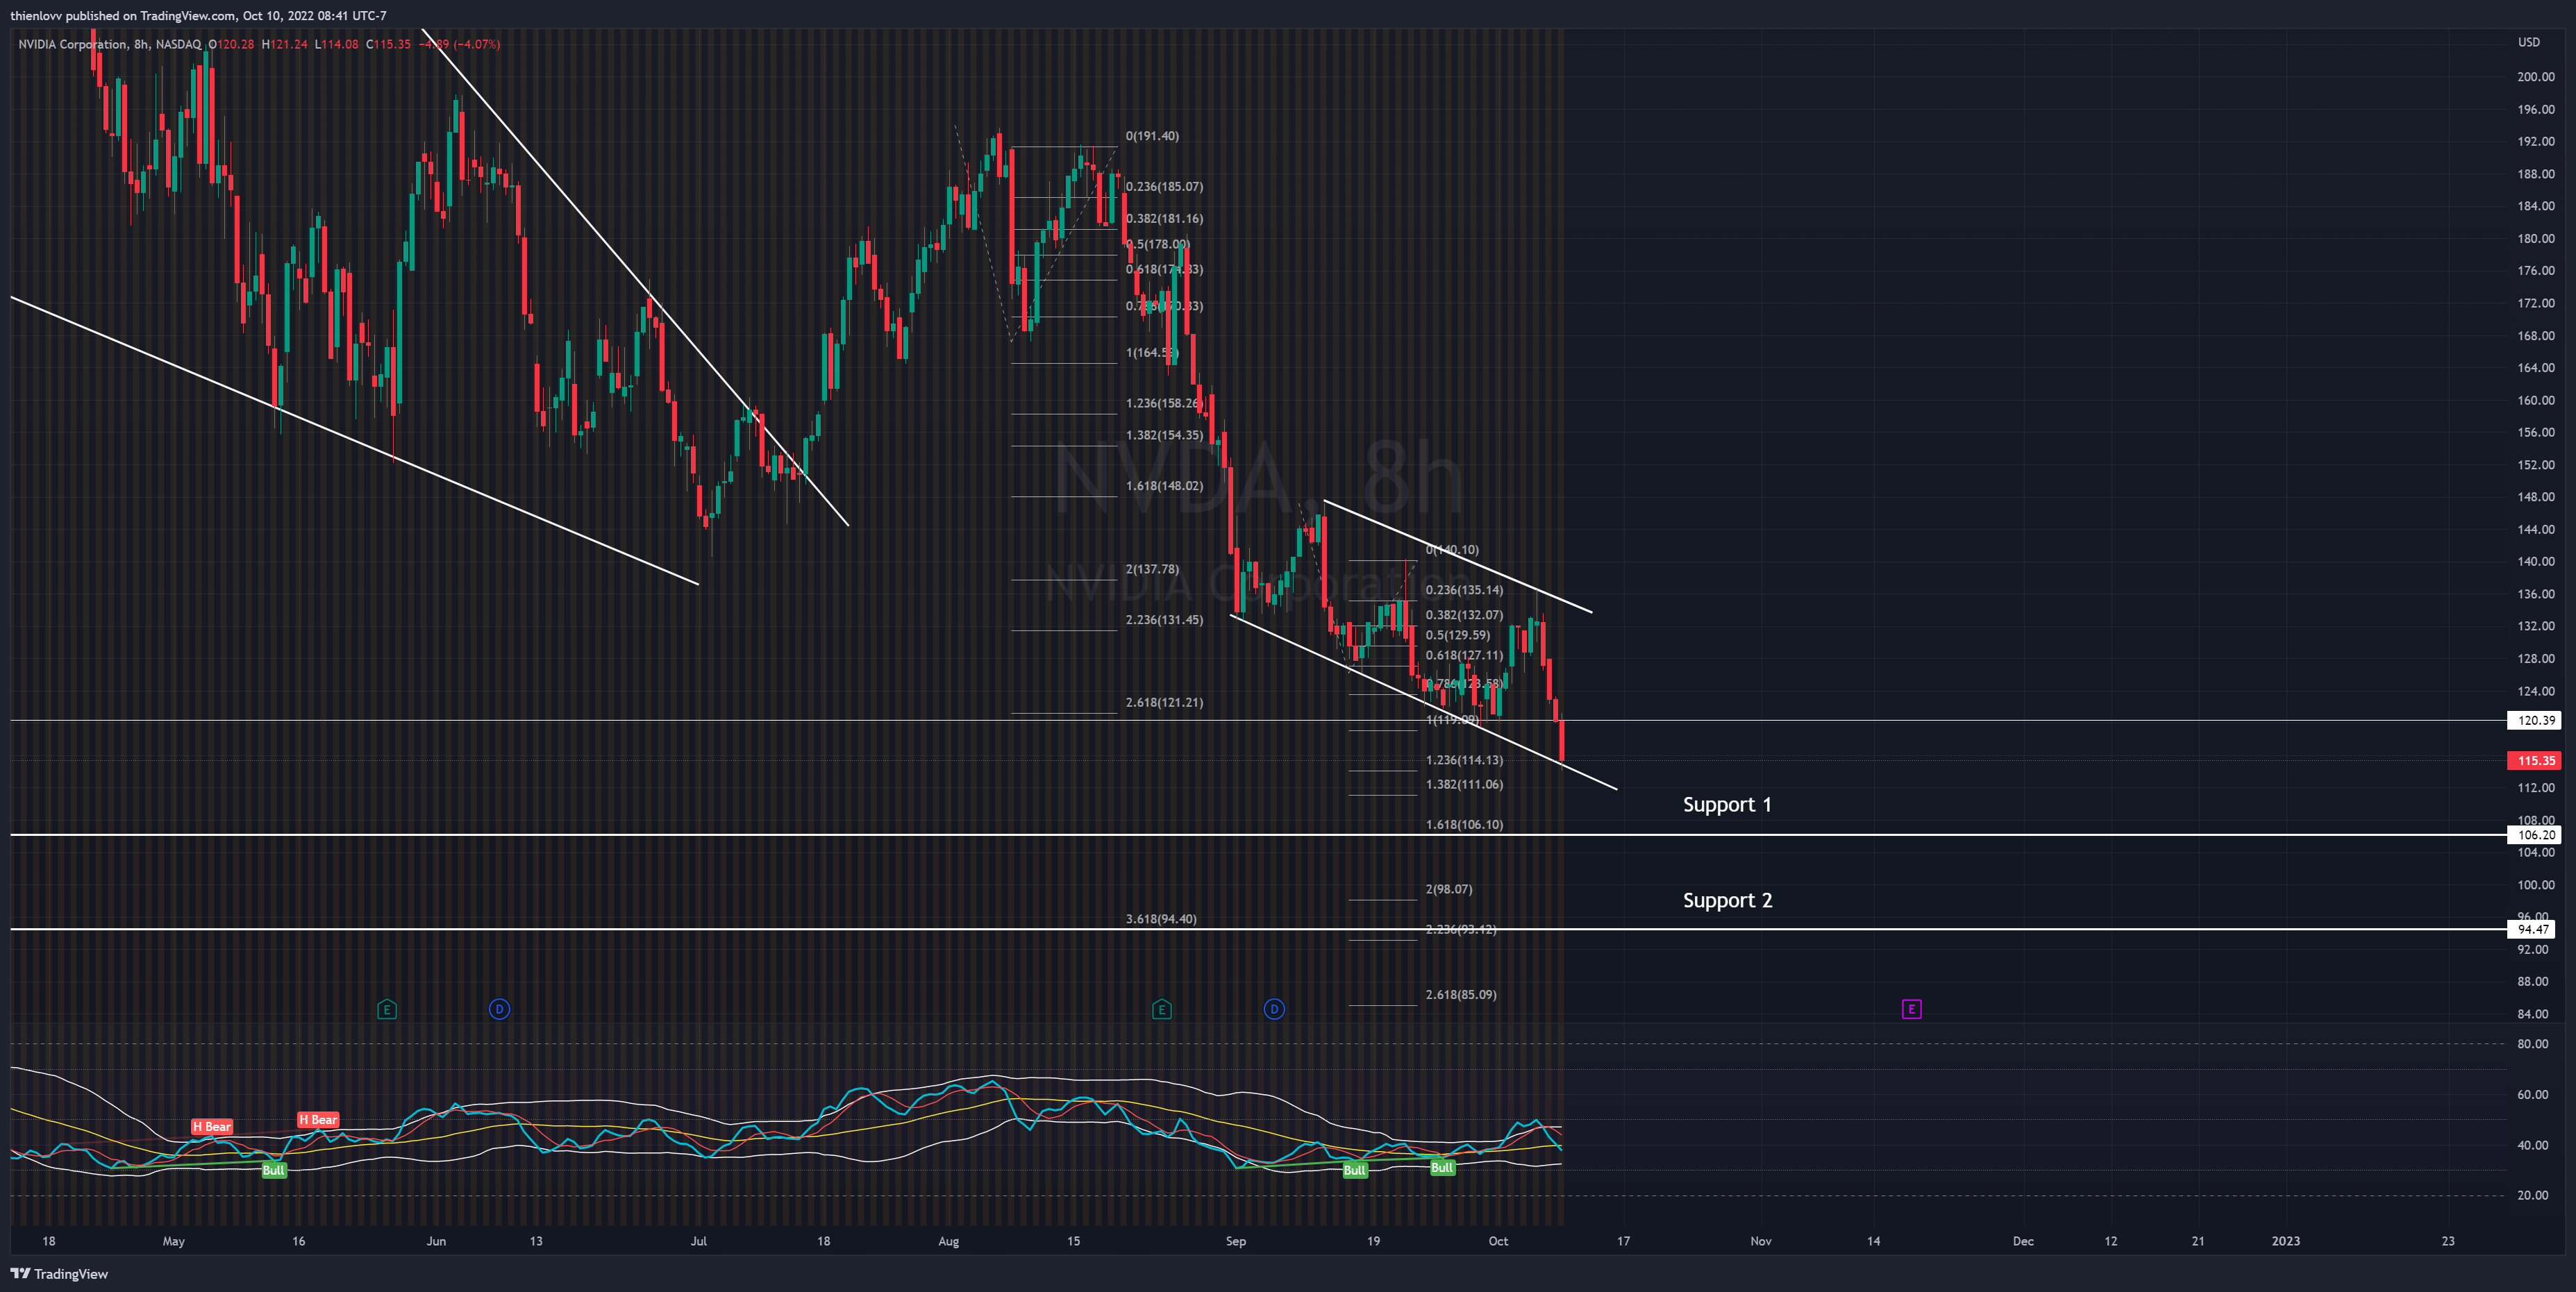The width and height of the screenshot is (2576, 1292).
Task: Click the Aug label on time axis
Action: pyautogui.click(x=948, y=1241)
